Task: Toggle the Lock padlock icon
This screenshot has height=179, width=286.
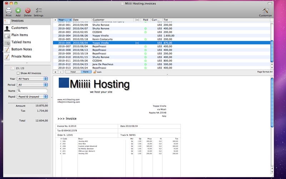Action: click(95, 72)
